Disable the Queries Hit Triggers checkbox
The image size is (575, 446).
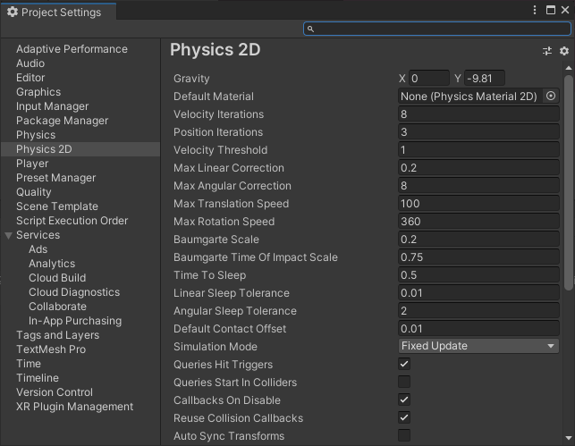pyautogui.click(x=404, y=364)
